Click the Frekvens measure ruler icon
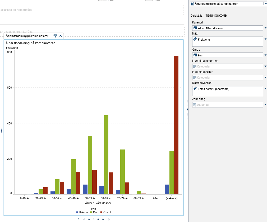The image size is (267, 222). 195,39
